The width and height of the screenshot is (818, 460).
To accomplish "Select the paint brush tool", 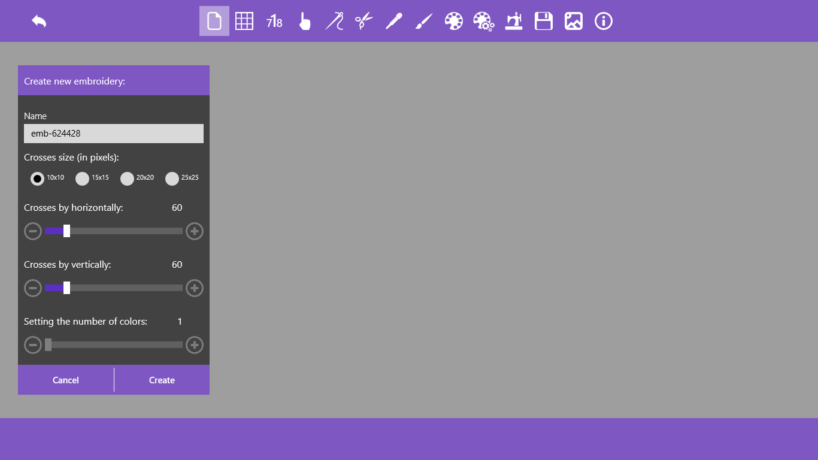I will pos(424,21).
